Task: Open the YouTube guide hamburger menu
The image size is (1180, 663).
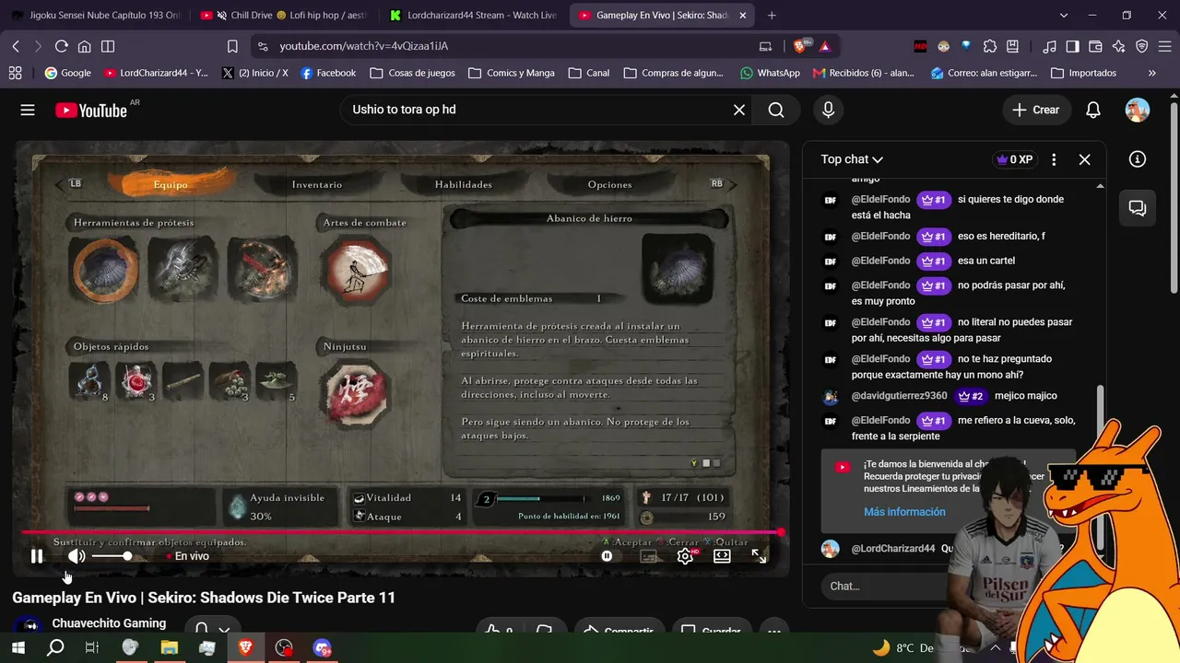Action: (28, 110)
